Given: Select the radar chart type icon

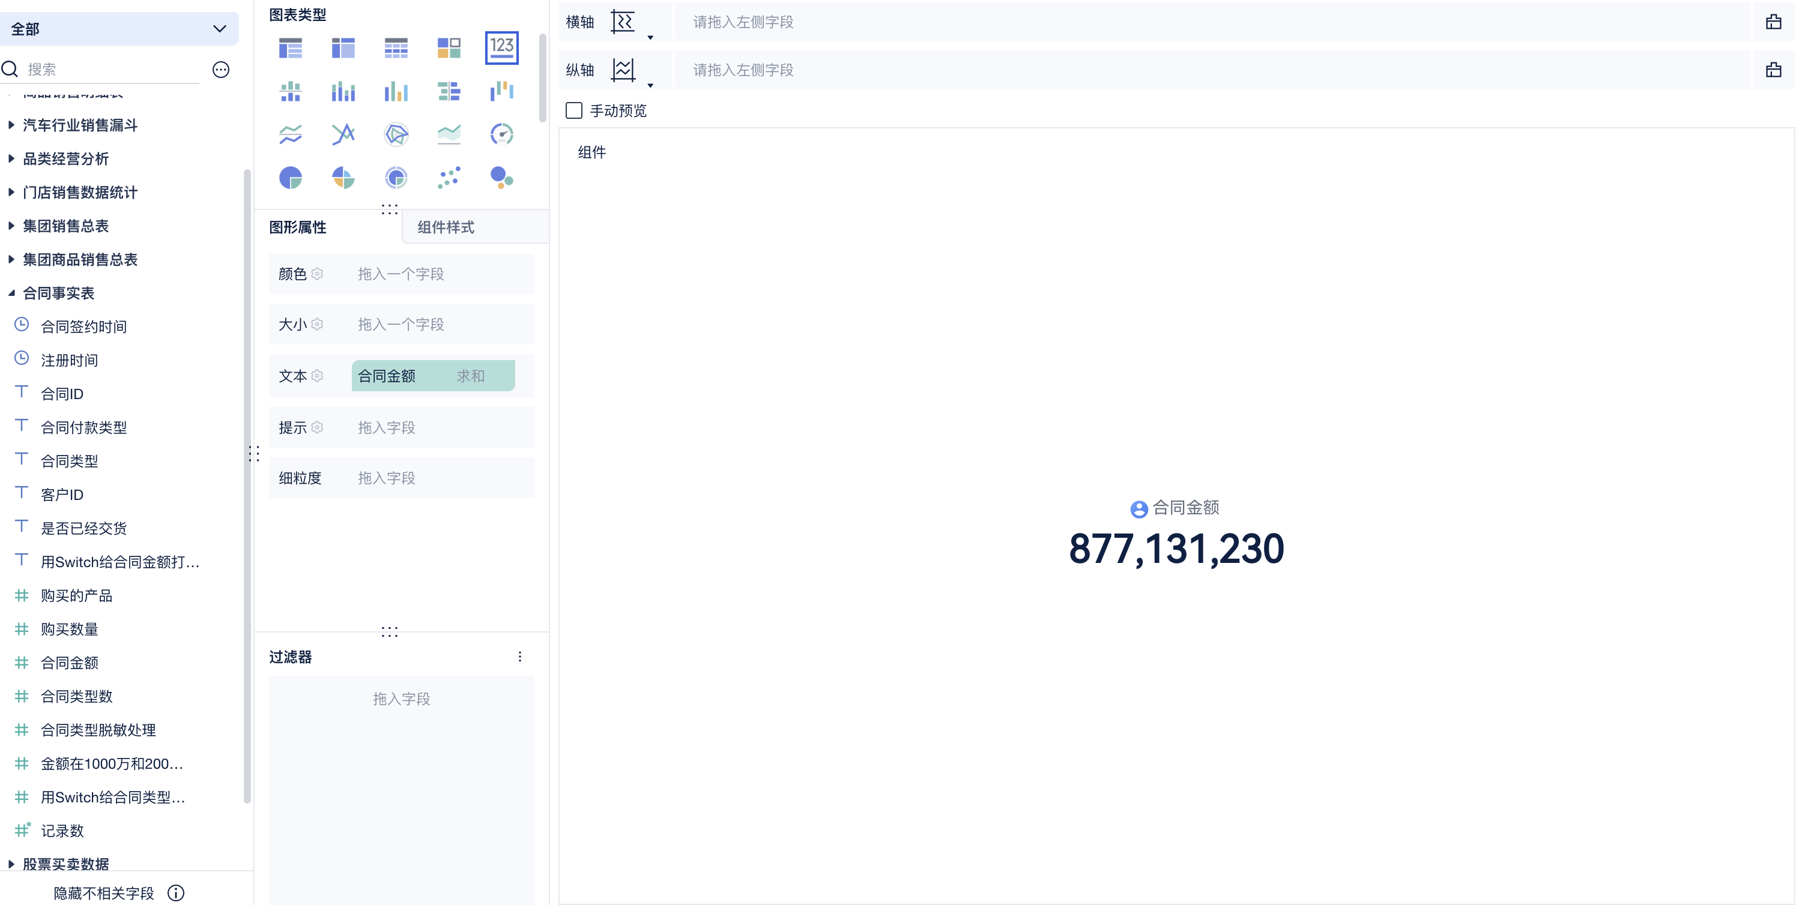Looking at the screenshot, I should pos(396,134).
